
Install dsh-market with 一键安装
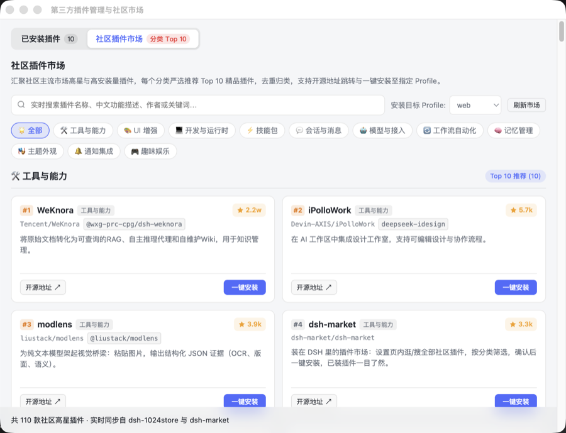tap(516, 401)
